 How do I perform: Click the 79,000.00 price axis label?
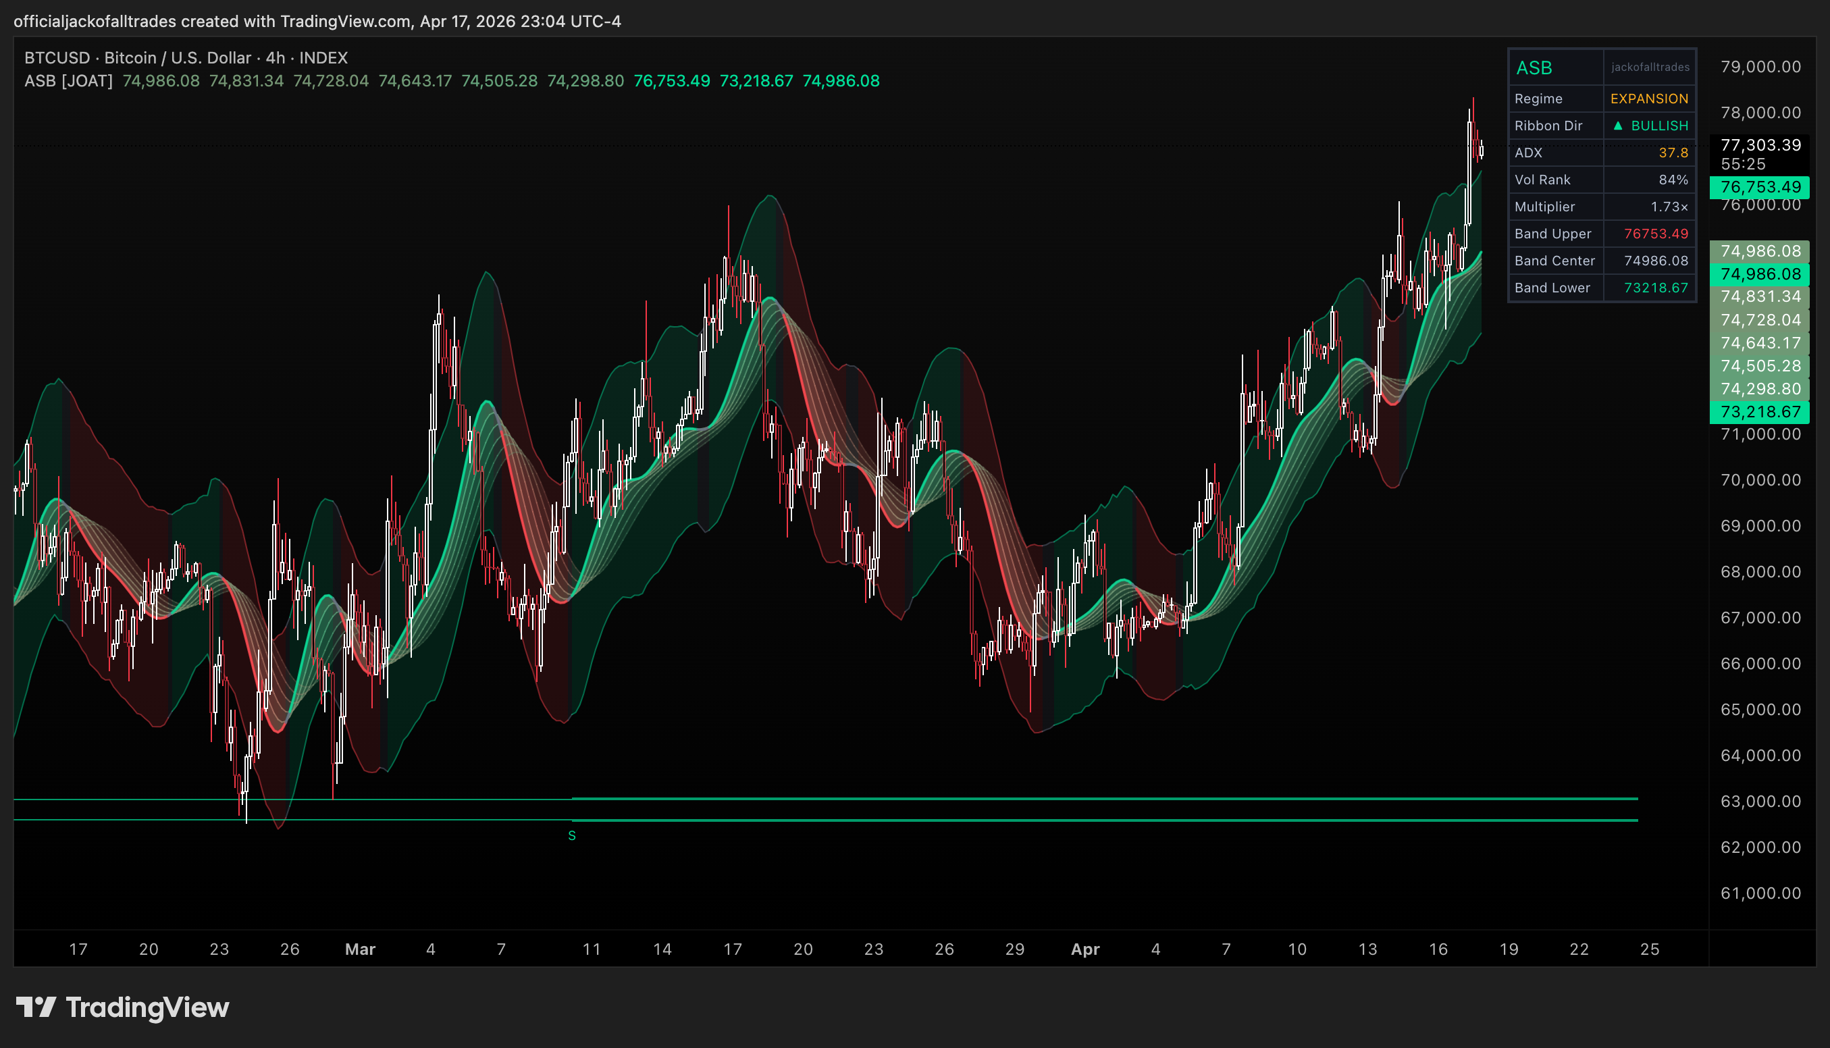click(1761, 67)
